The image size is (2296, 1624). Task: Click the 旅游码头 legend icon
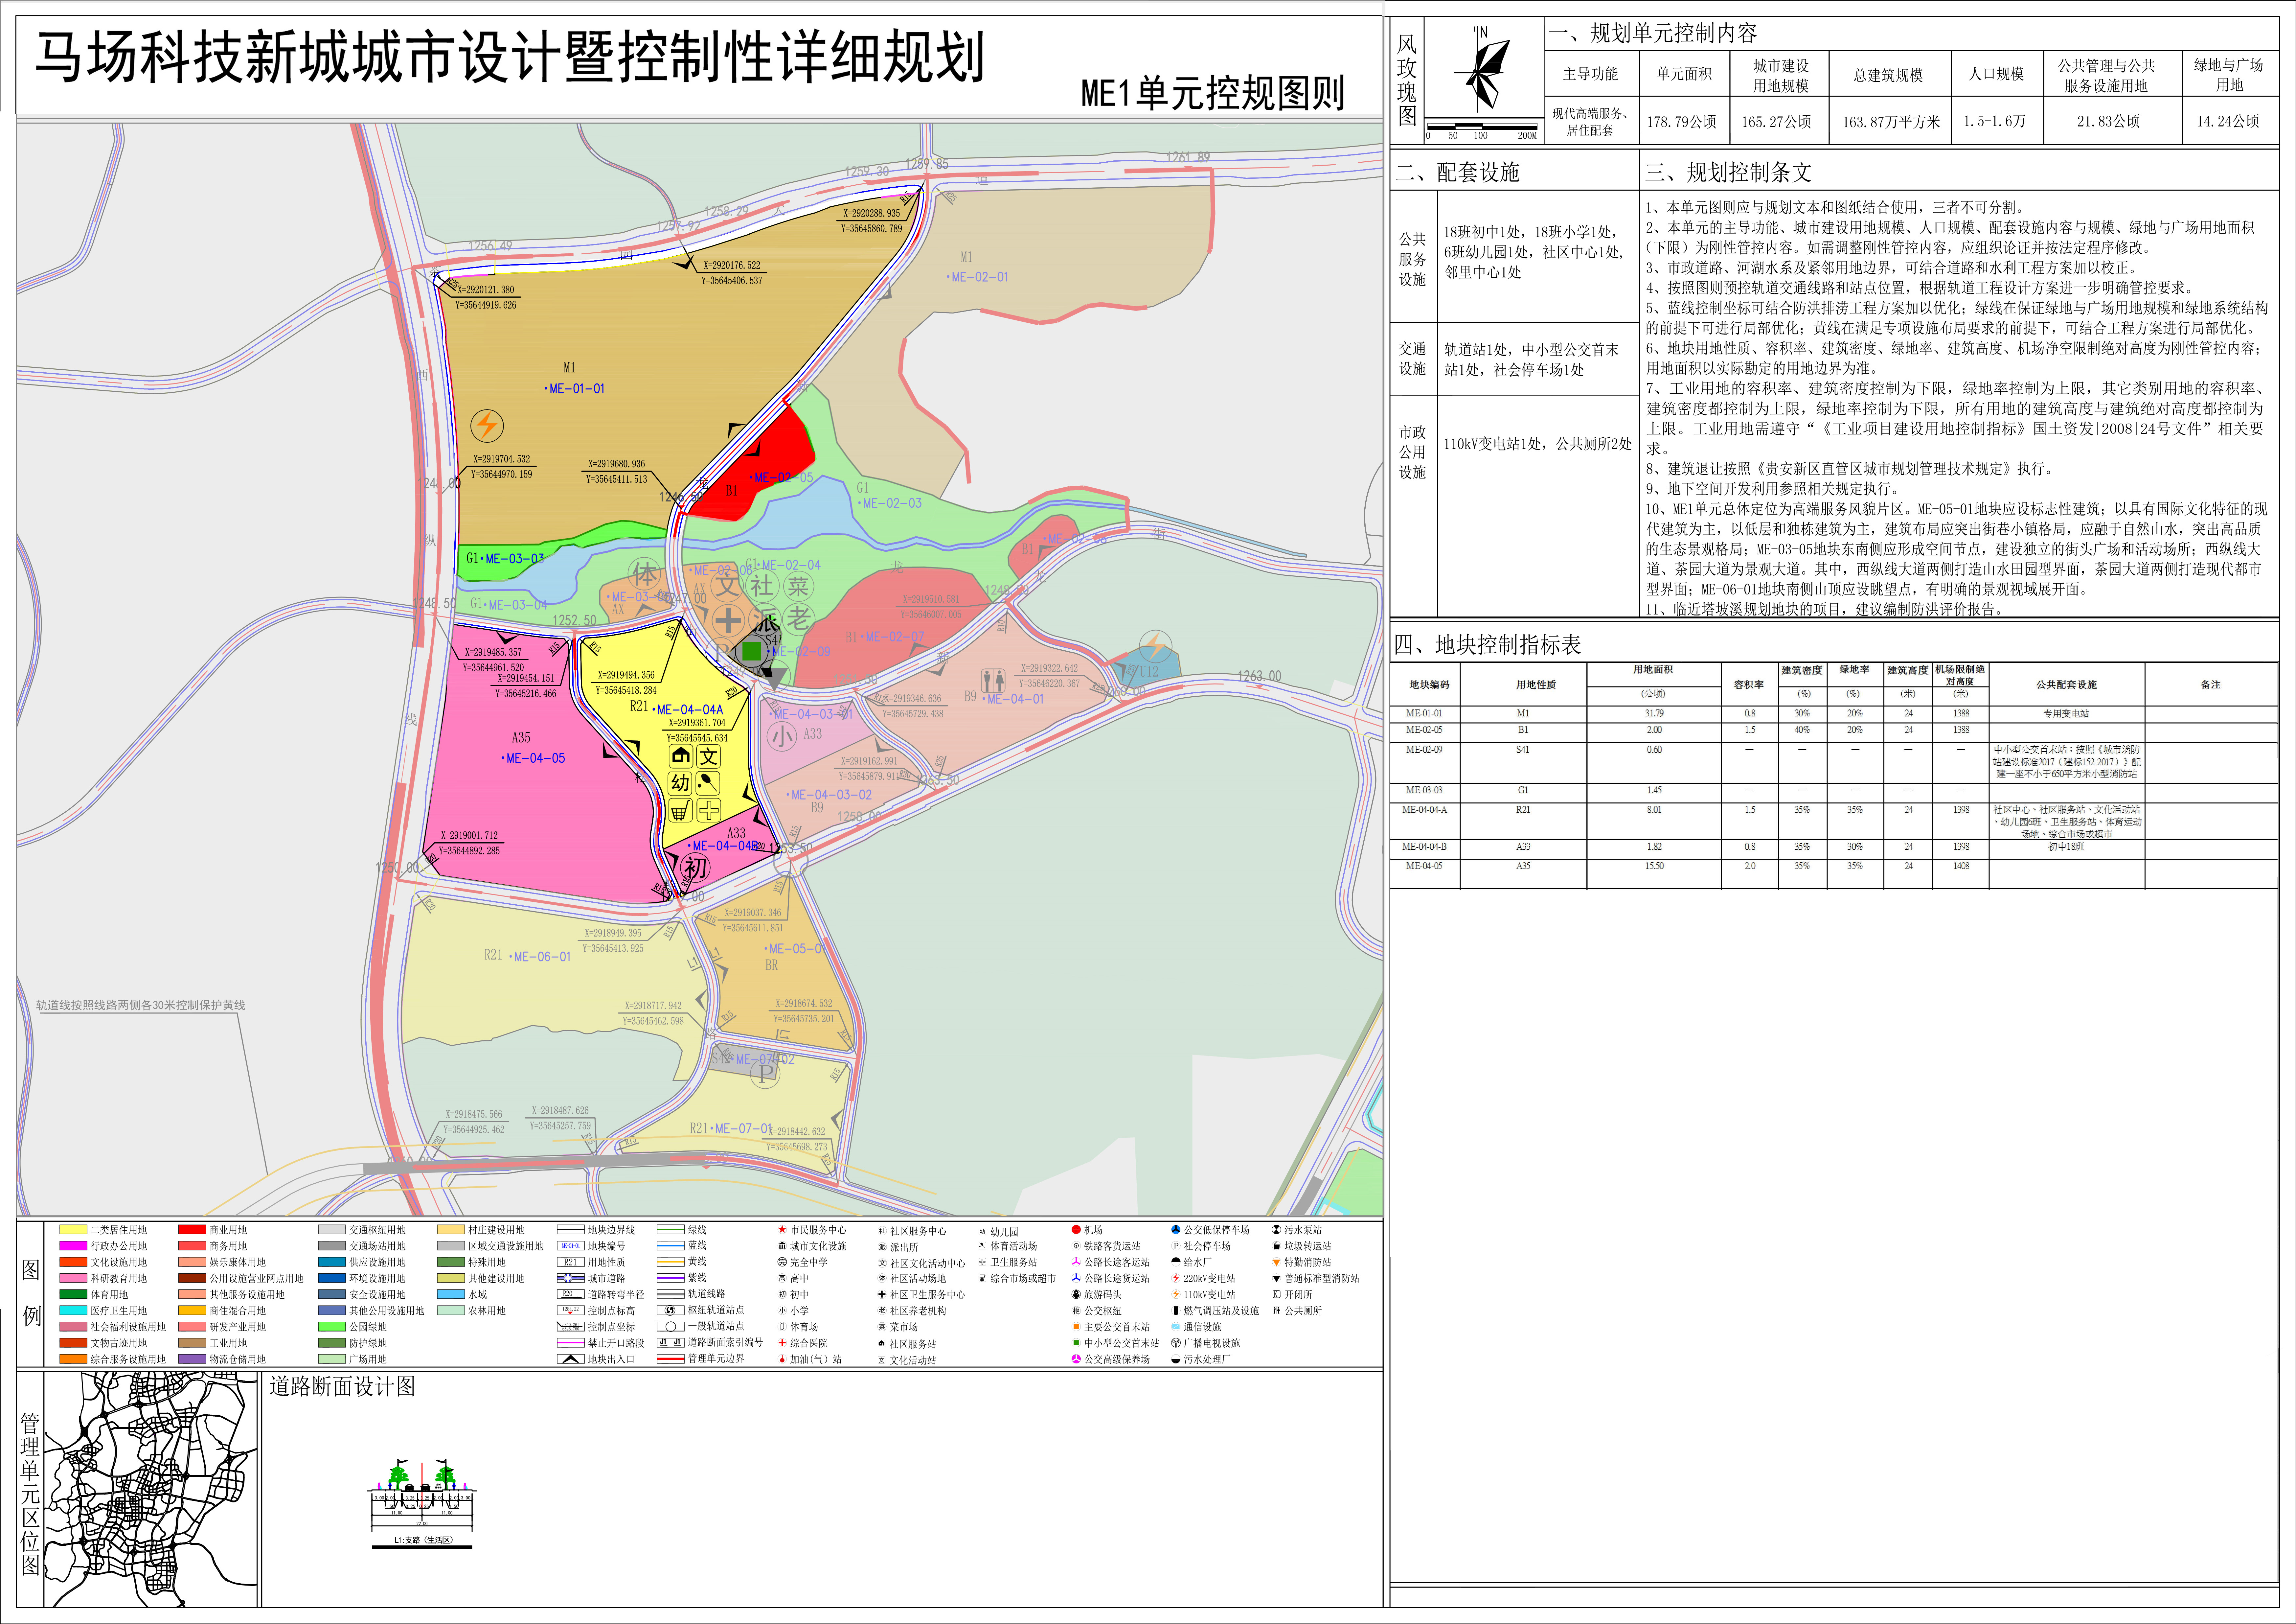tap(1076, 1294)
